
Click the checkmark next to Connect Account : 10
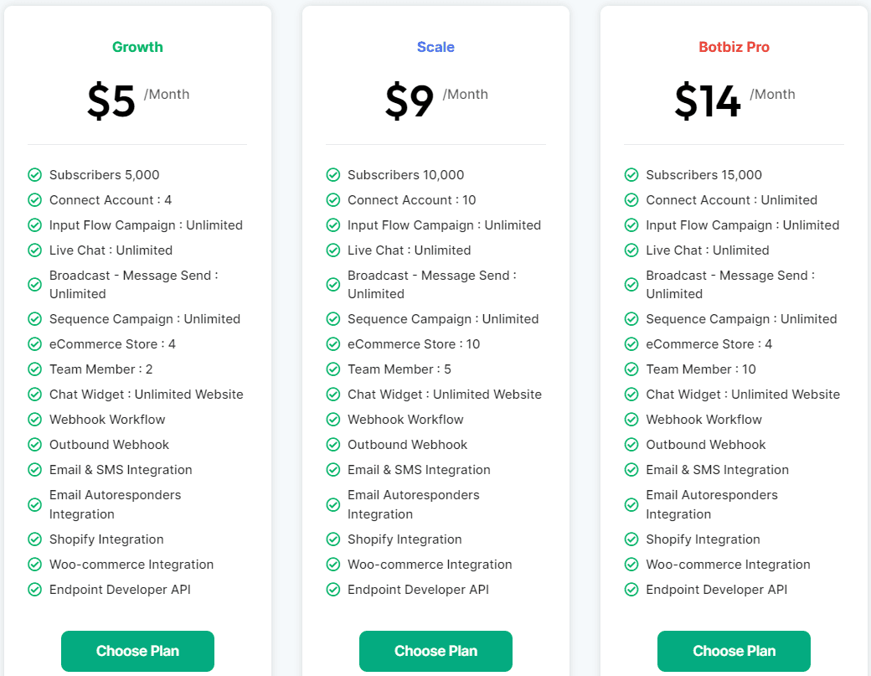point(332,199)
